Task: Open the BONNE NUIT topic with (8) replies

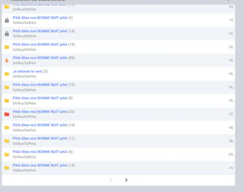Action: 40,152
